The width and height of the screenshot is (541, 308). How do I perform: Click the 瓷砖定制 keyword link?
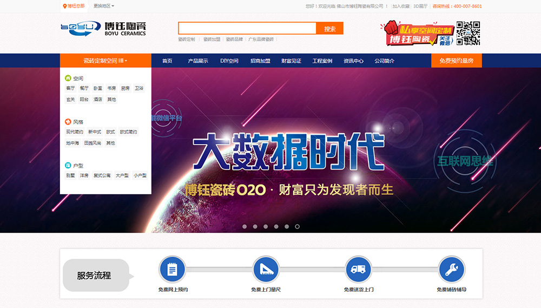point(186,40)
